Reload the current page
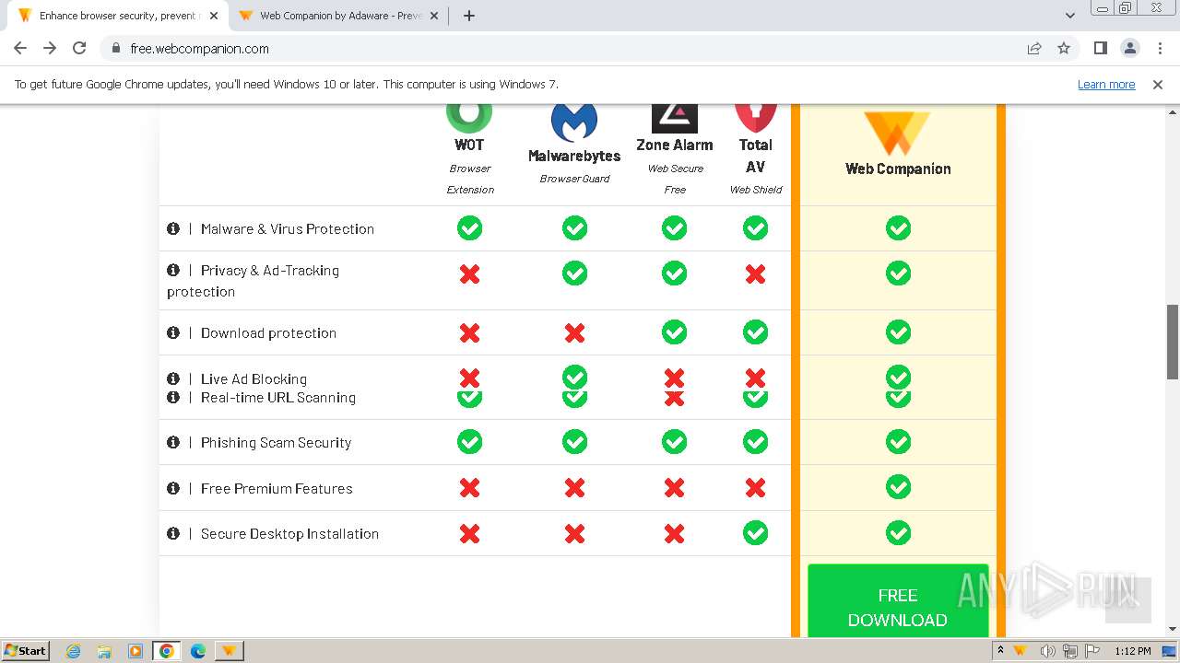The height and width of the screenshot is (663, 1180). point(79,48)
